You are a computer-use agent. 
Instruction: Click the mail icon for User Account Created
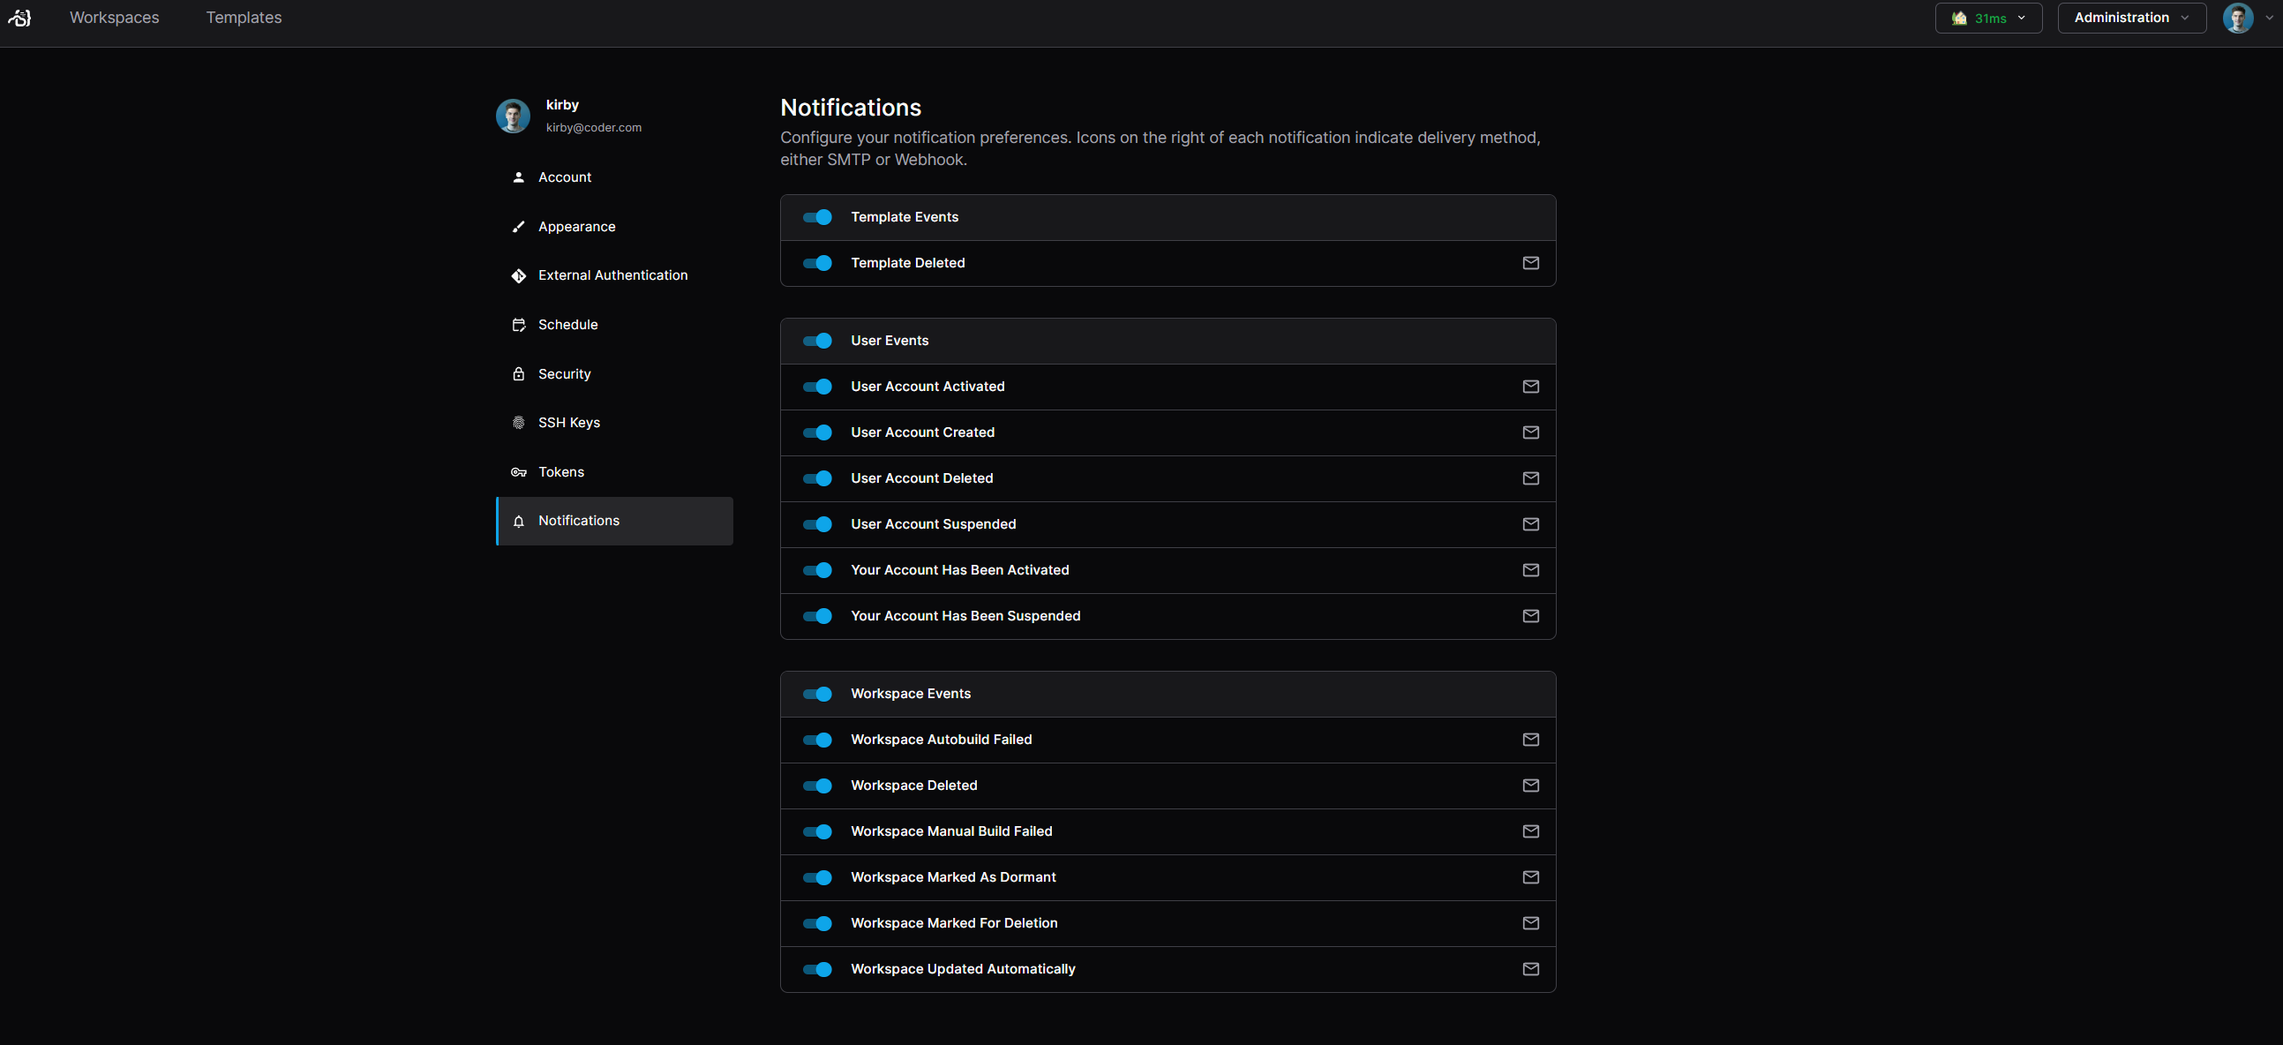click(x=1530, y=432)
